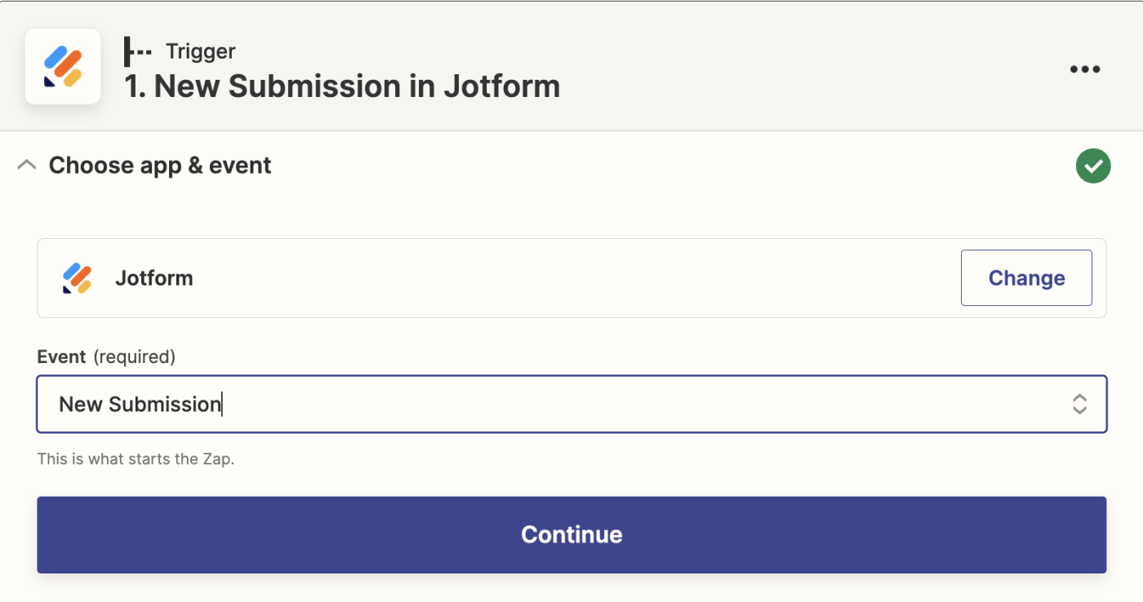Viewport: 1143px width, 602px height.
Task: Open the Event dropdown showing New Submission
Action: pos(571,404)
